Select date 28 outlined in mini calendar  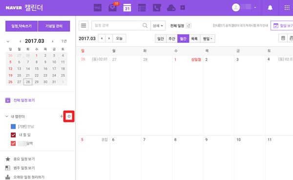(28, 82)
